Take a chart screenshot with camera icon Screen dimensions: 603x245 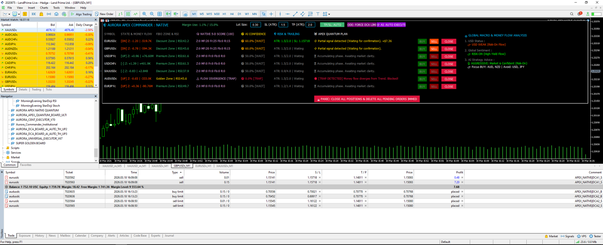point(185,14)
